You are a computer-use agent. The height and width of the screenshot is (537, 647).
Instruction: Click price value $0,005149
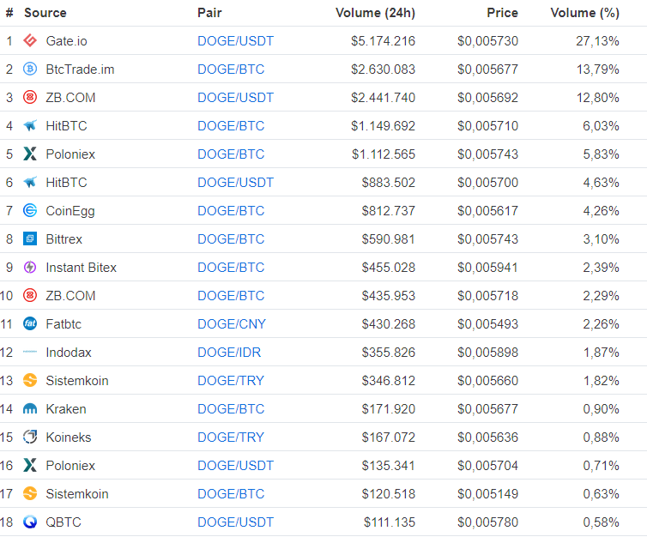pyautogui.click(x=487, y=494)
